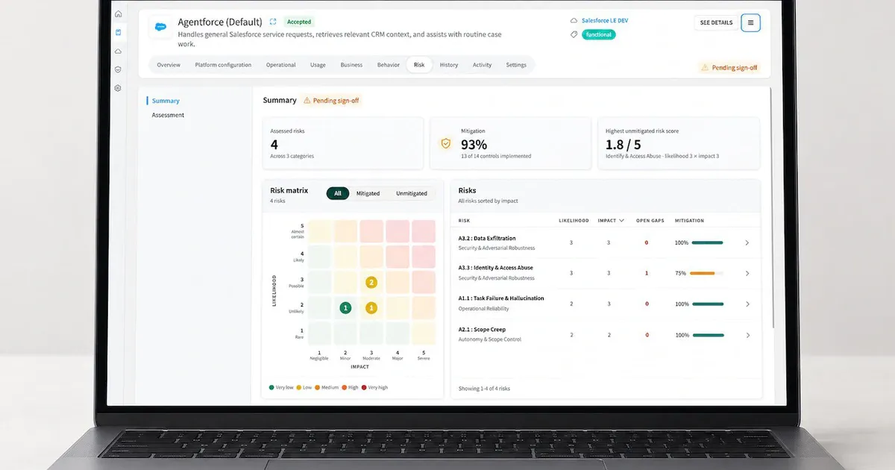The width and height of the screenshot is (895, 470).
Task: Click the tag icon beside functional badge
Action: click(574, 34)
